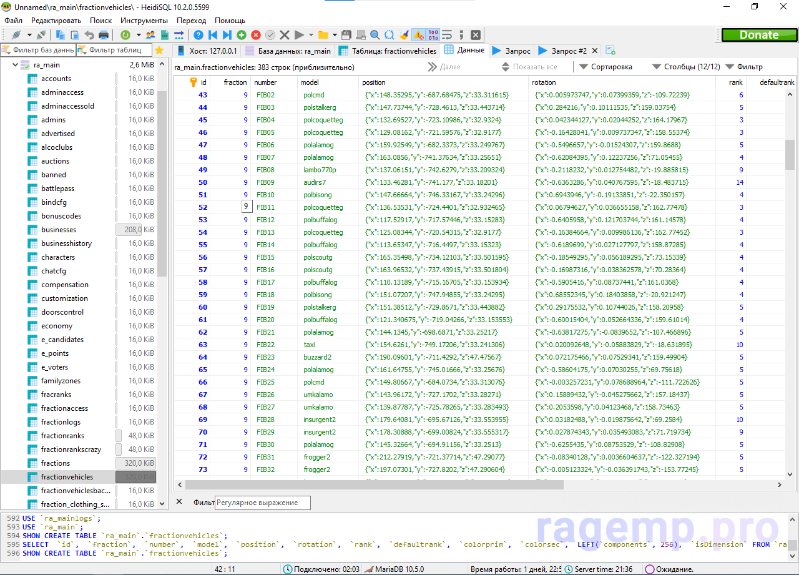799x575 pixels.
Task: Click the blue help question mark icon
Action: (199, 35)
